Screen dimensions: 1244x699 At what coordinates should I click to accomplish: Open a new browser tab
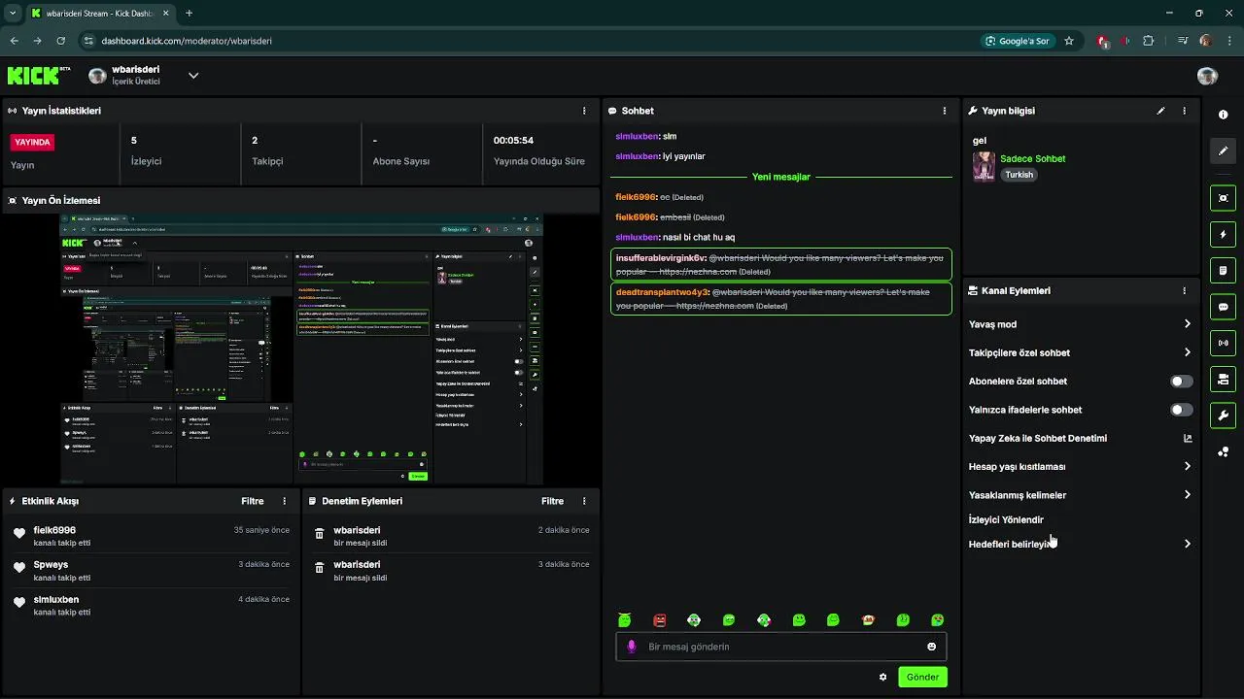tap(189, 14)
